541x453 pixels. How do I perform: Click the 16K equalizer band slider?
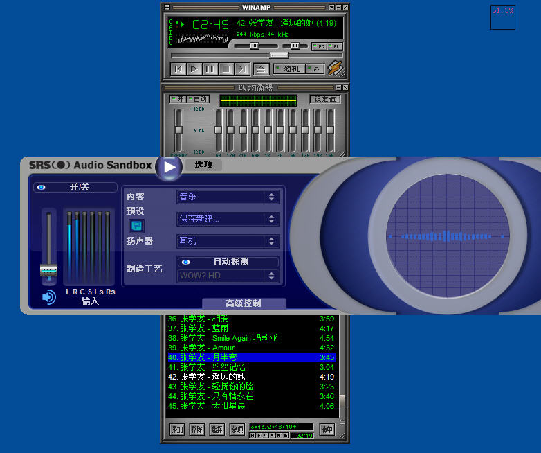[330, 130]
